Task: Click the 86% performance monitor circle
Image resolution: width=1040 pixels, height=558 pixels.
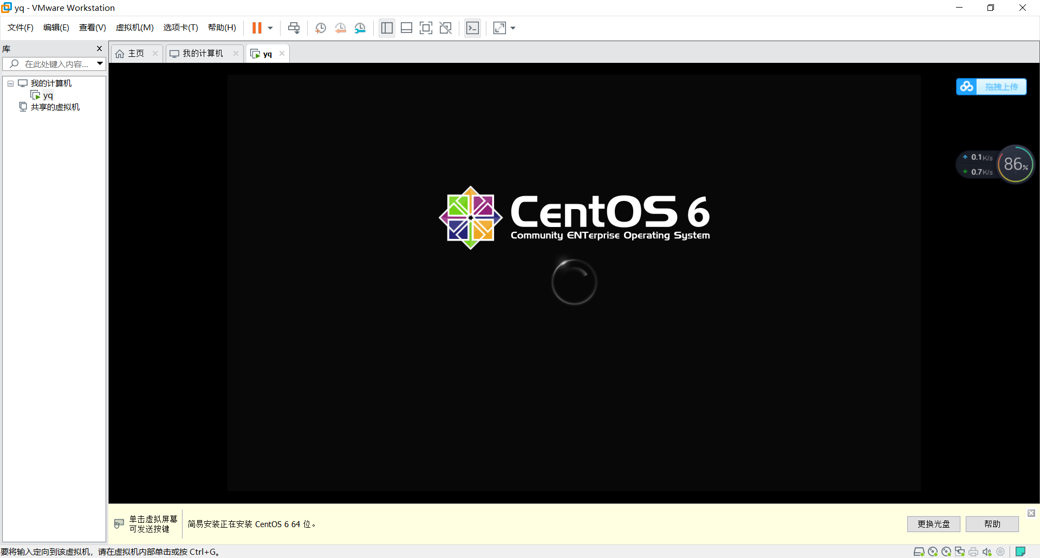Action: coord(1016,164)
